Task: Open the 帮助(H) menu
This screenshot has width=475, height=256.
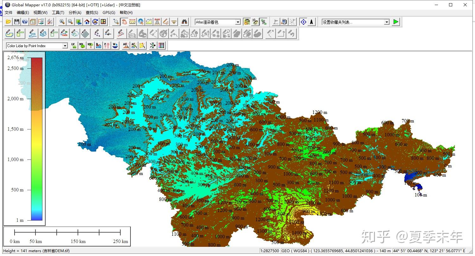Action: pyautogui.click(x=126, y=13)
